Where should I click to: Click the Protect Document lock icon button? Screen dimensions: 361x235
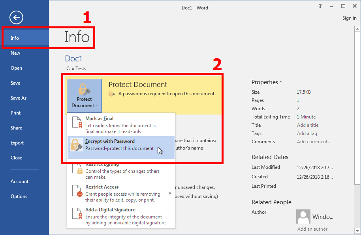84,96
